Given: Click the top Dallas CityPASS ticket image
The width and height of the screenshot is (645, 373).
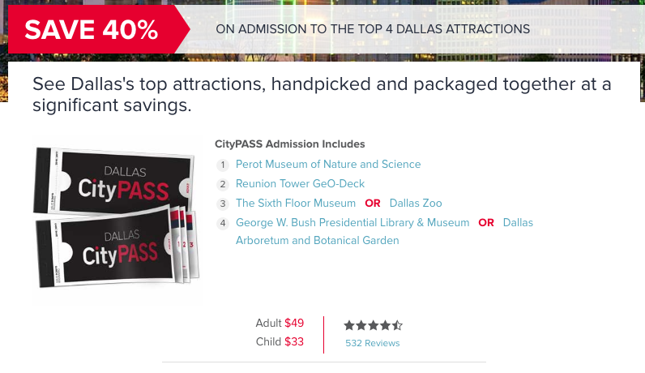Looking at the screenshot, I should click(x=113, y=180).
